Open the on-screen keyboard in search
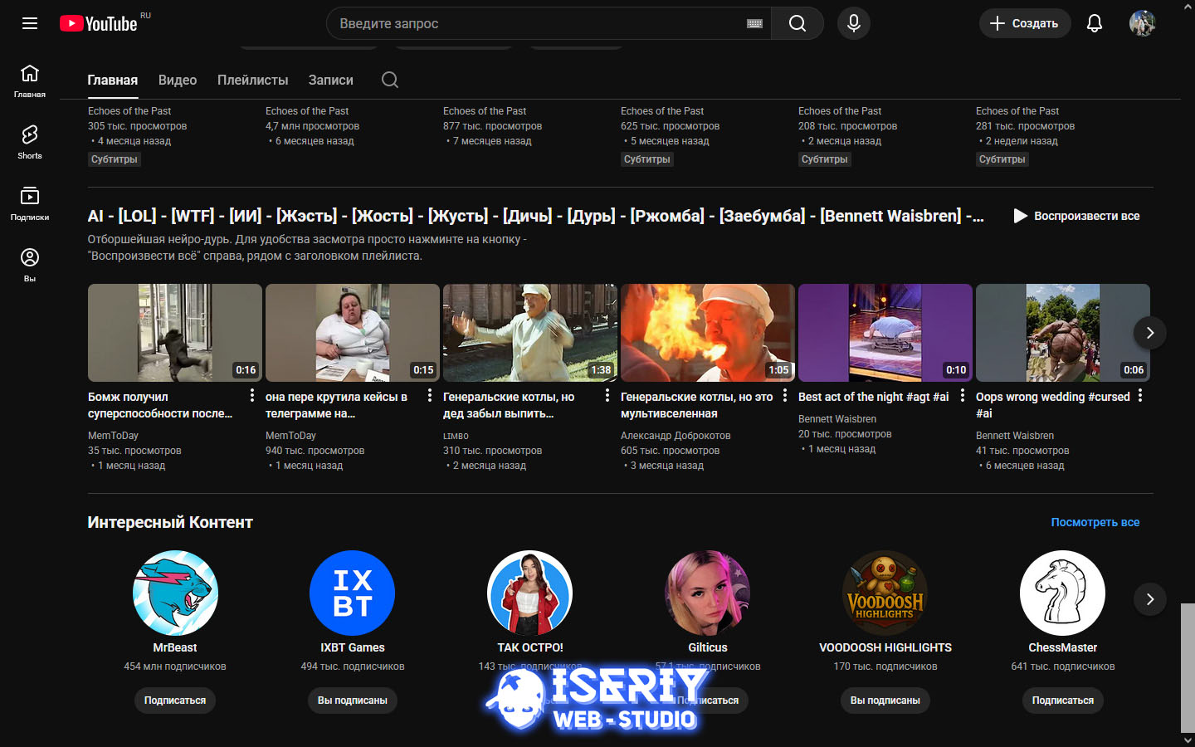 pyautogui.click(x=754, y=23)
